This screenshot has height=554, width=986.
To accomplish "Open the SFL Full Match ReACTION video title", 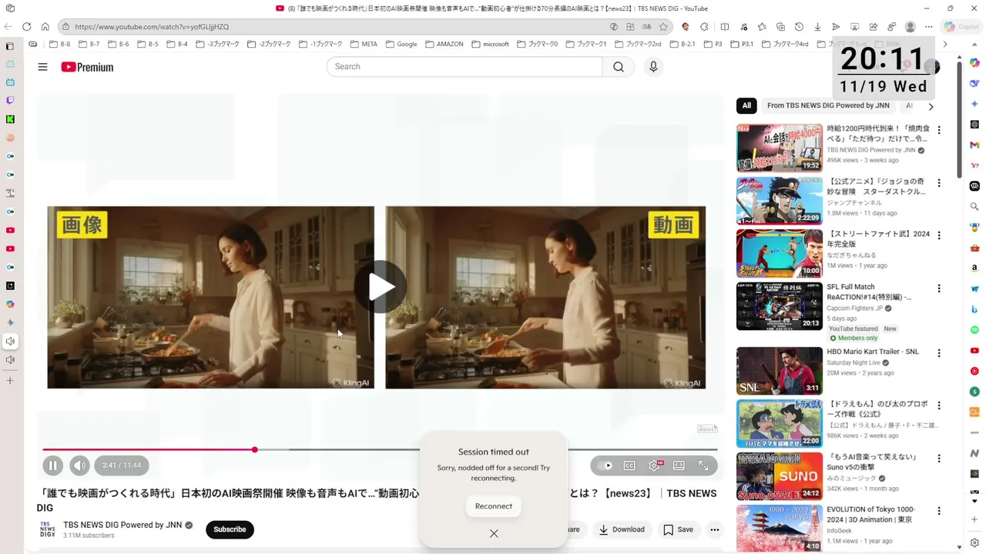I will pyautogui.click(x=869, y=292).
